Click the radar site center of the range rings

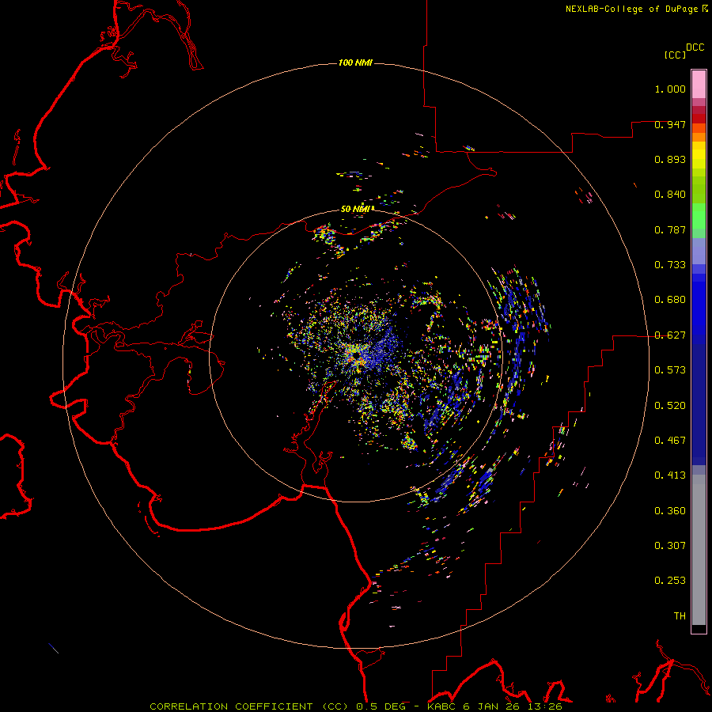click(356, 355)
